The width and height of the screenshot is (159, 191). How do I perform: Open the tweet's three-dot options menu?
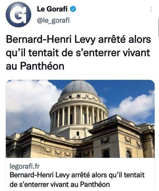tap(151, 9)
